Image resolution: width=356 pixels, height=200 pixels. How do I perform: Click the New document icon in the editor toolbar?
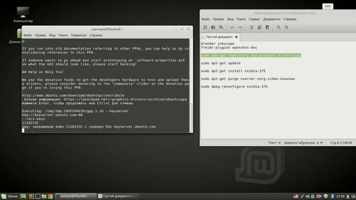(205, 27)
